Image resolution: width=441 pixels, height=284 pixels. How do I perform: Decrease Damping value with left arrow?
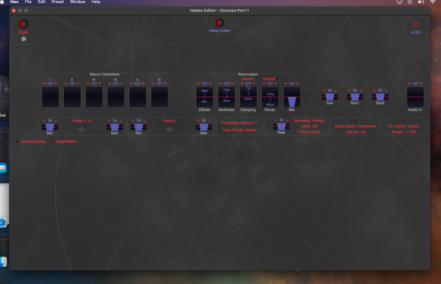click(x=242, y=83)
